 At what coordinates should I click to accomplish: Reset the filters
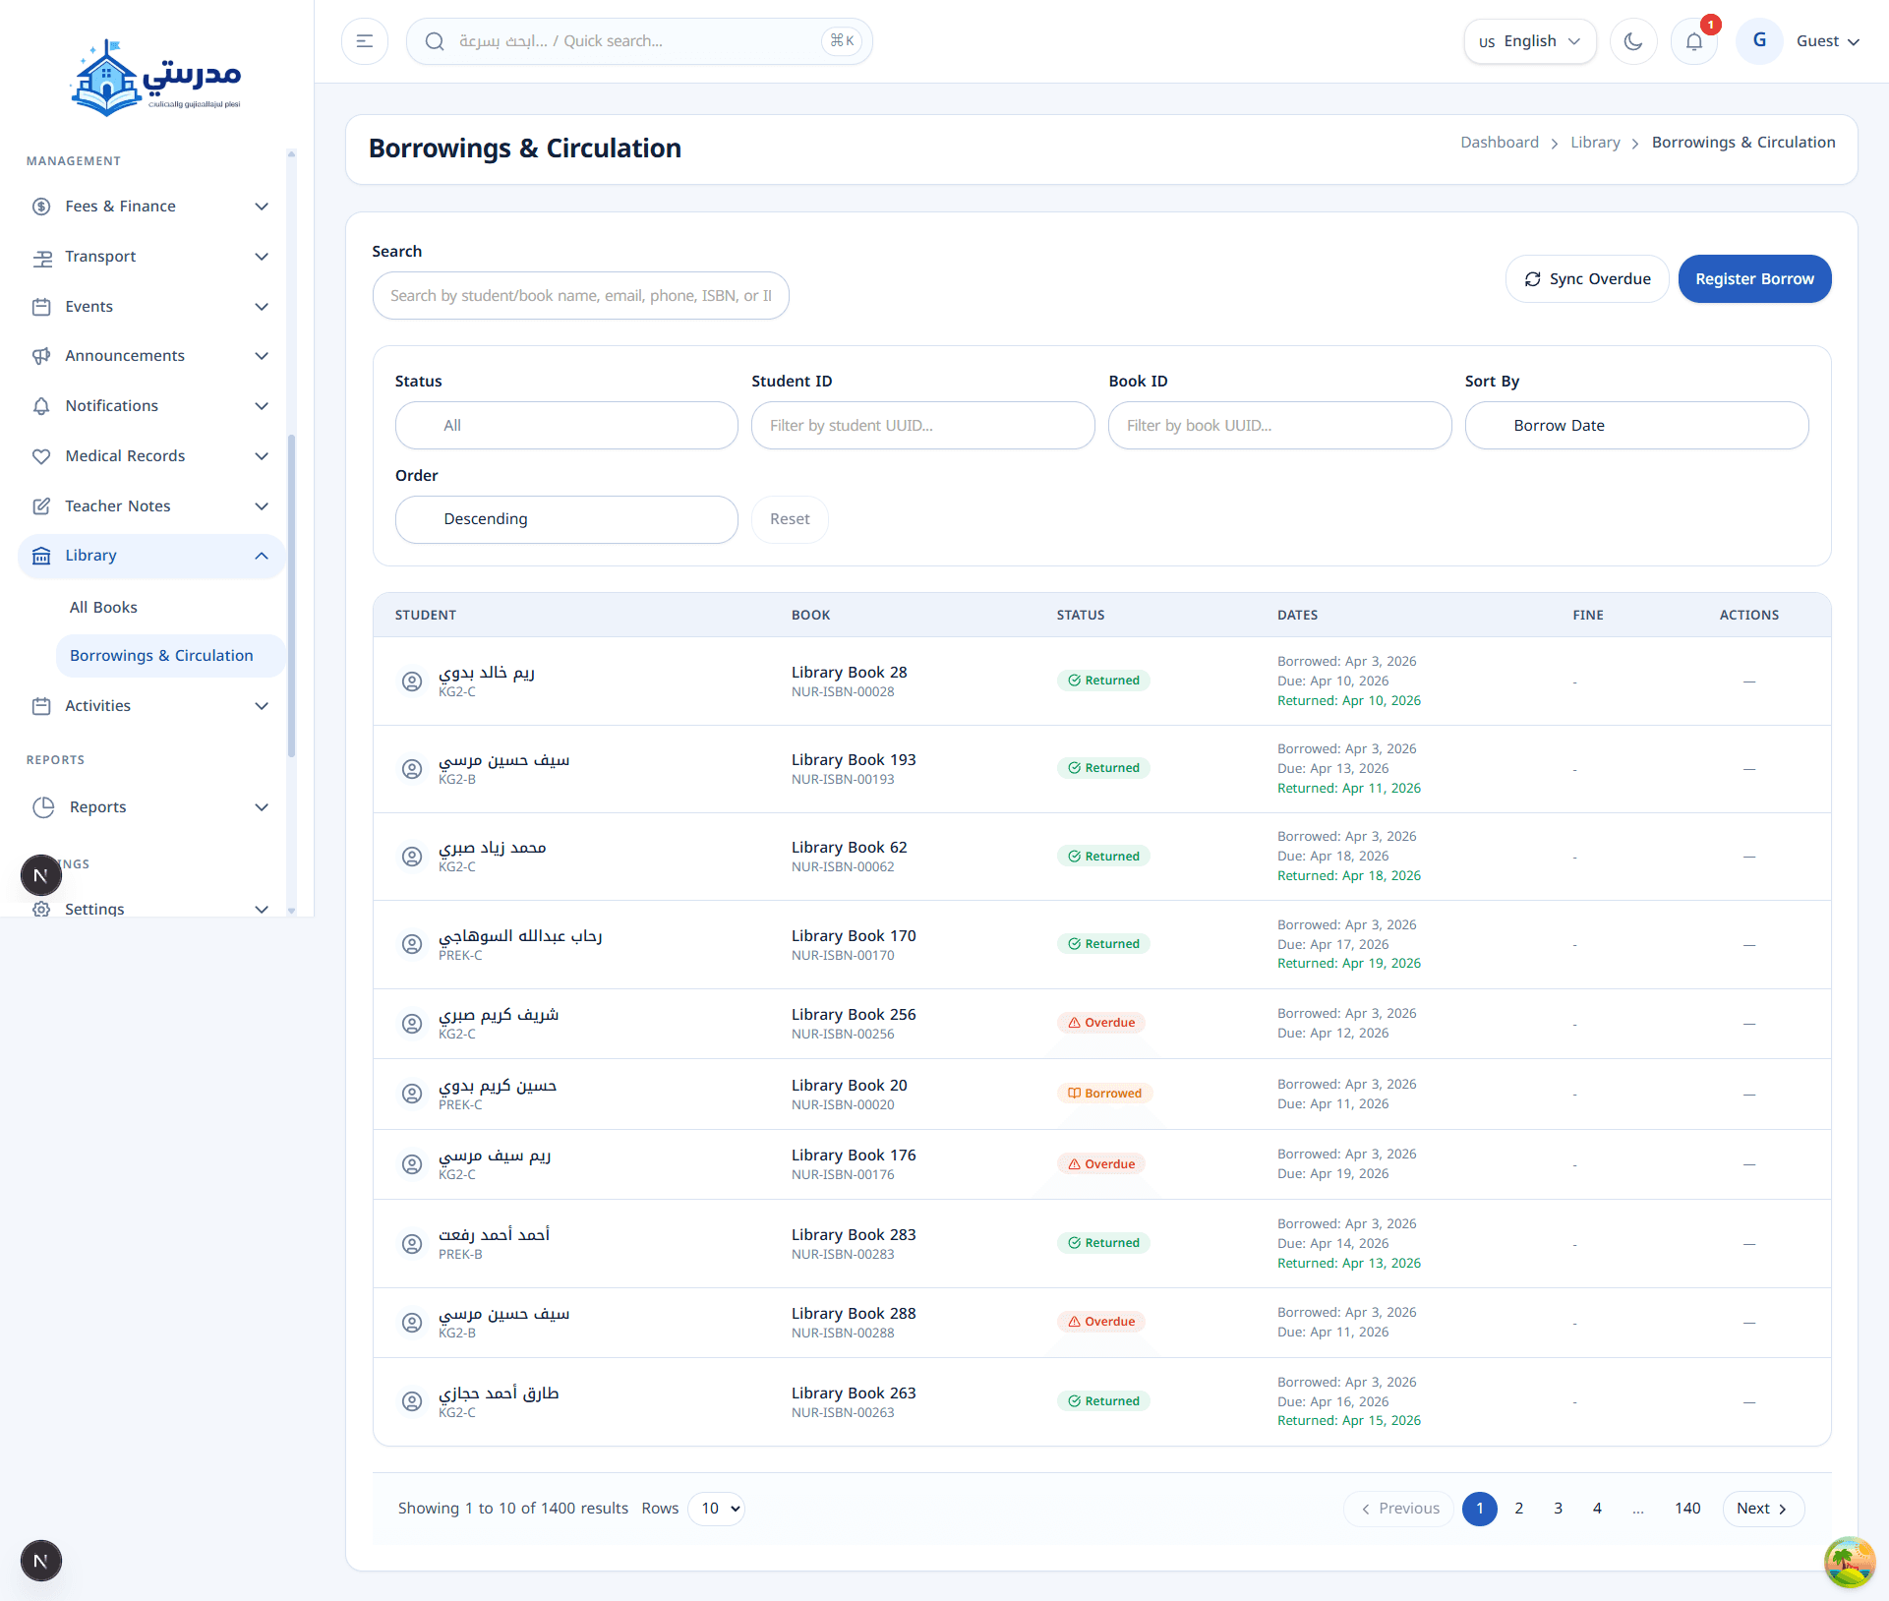[x=790, y=519]
